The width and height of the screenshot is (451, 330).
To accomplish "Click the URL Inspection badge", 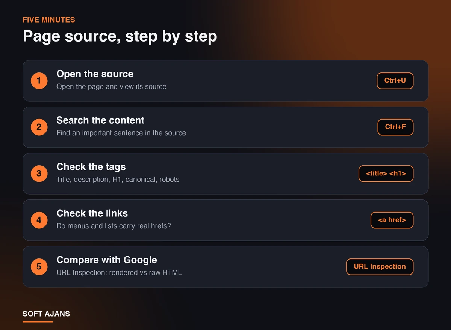I will (380, 267).
